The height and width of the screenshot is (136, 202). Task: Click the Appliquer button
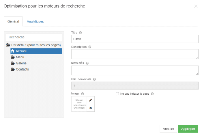coord(188,129)
